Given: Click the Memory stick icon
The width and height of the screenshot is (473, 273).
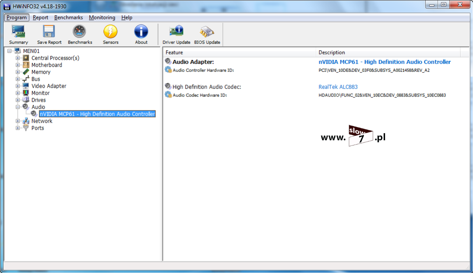Looking at the screenshot, I should (x=26, y=72).
